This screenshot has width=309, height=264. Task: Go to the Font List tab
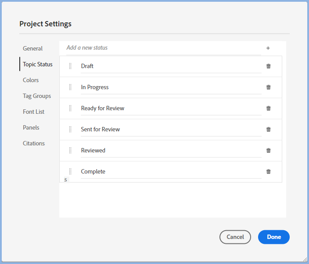(x=34, y=112)
